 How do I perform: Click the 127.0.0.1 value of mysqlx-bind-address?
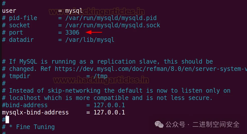tap(109, 112)
